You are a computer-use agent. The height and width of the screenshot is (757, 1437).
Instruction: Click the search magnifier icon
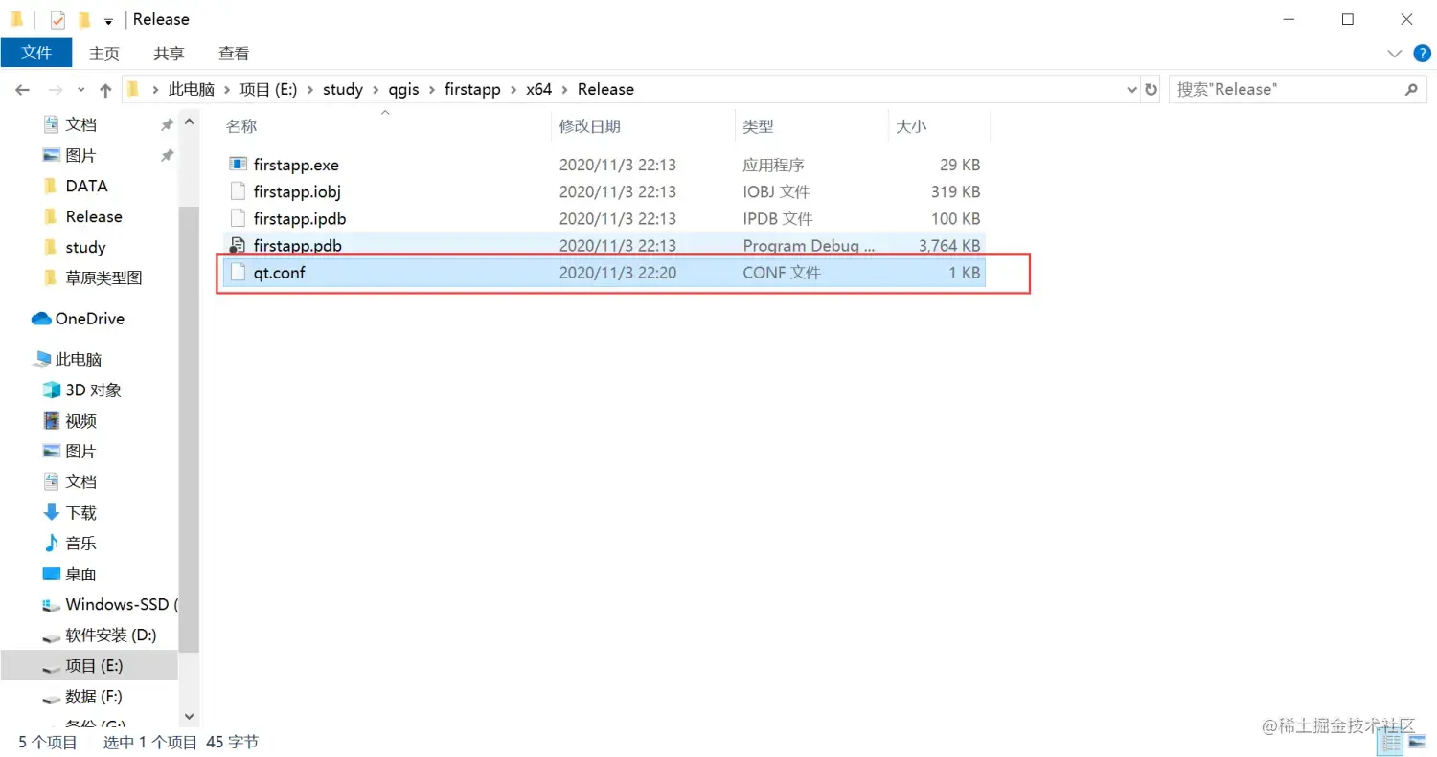point(1410,89)
